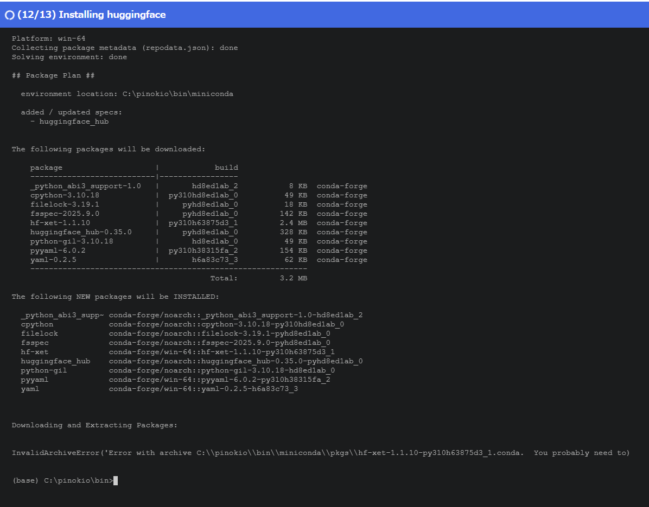
Task: Click the terminal prompt '(base) C:\pinokio\bin>'
Action: pos(62,480)
